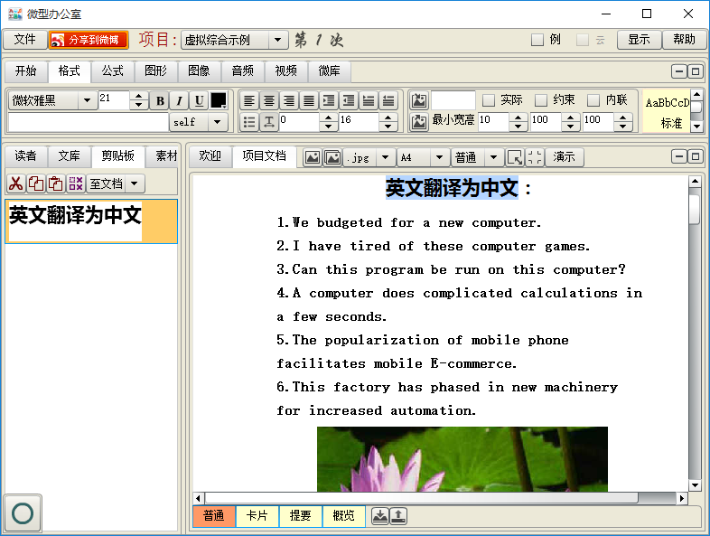
Task: Open the 微软雅黑 font dropdown
Action: (x=87, y=101)
